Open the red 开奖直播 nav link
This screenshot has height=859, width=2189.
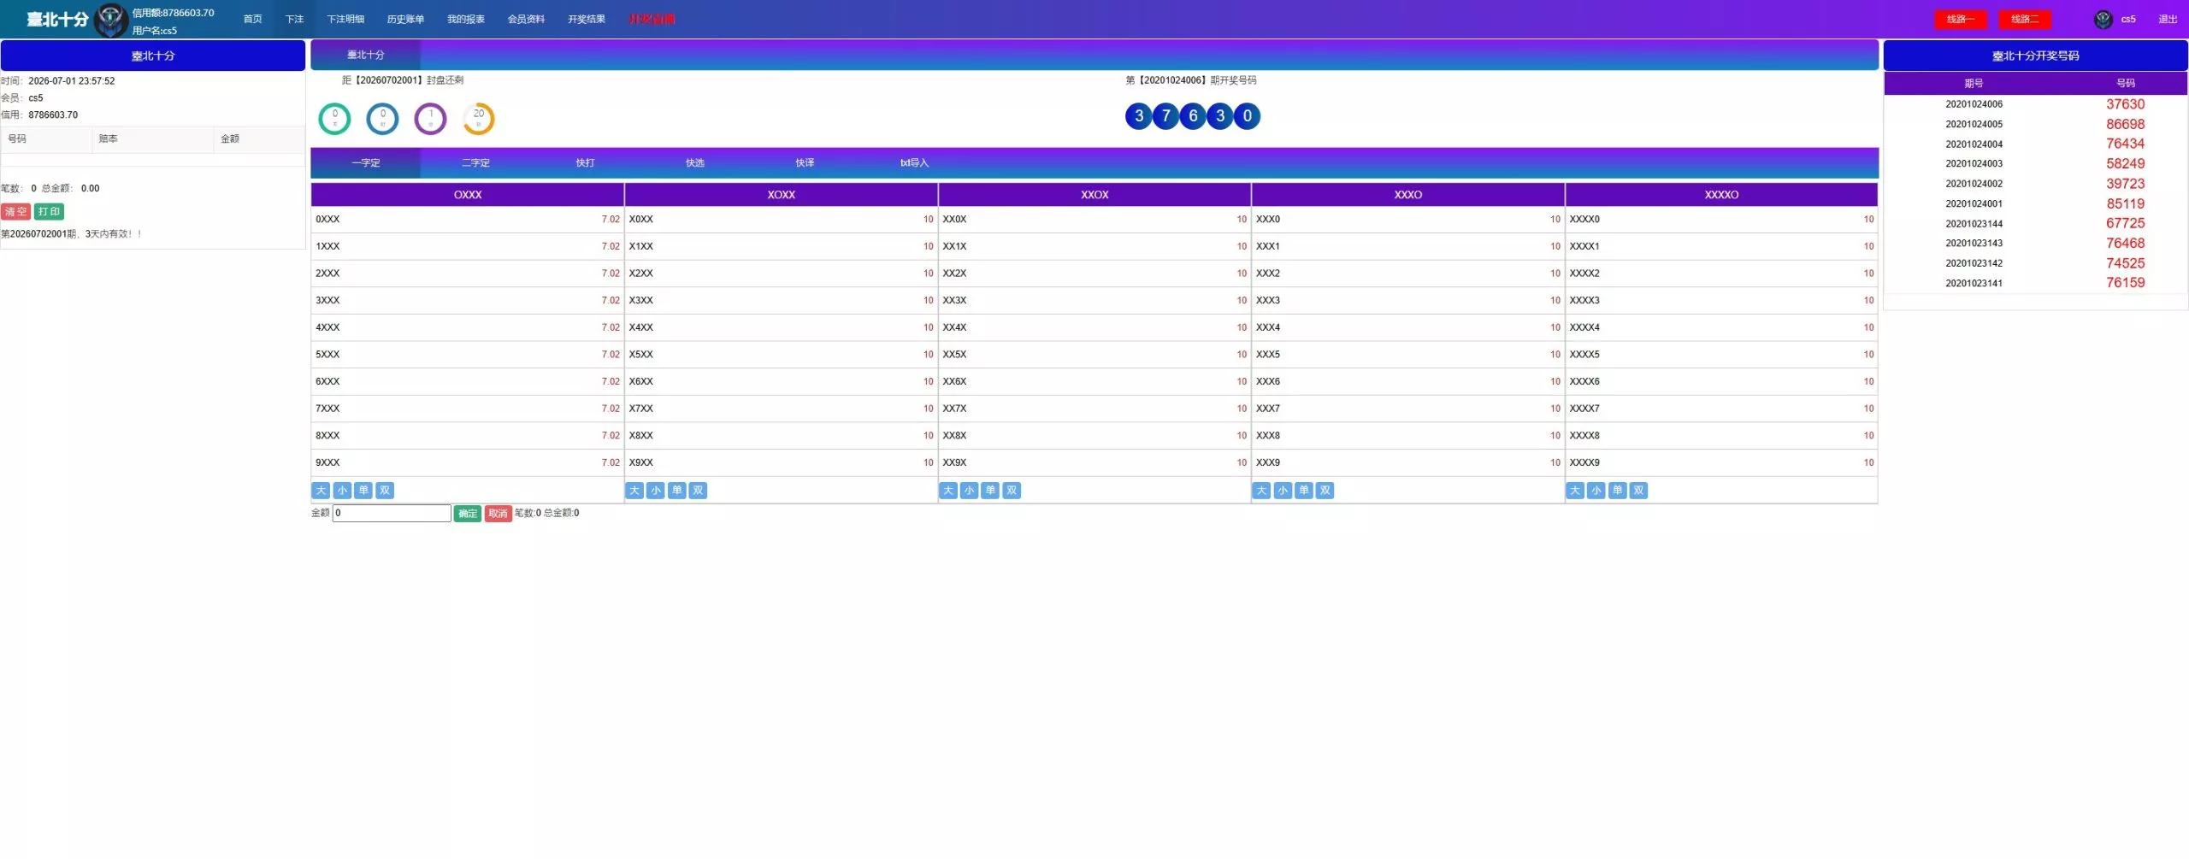(x=652, y=19)
